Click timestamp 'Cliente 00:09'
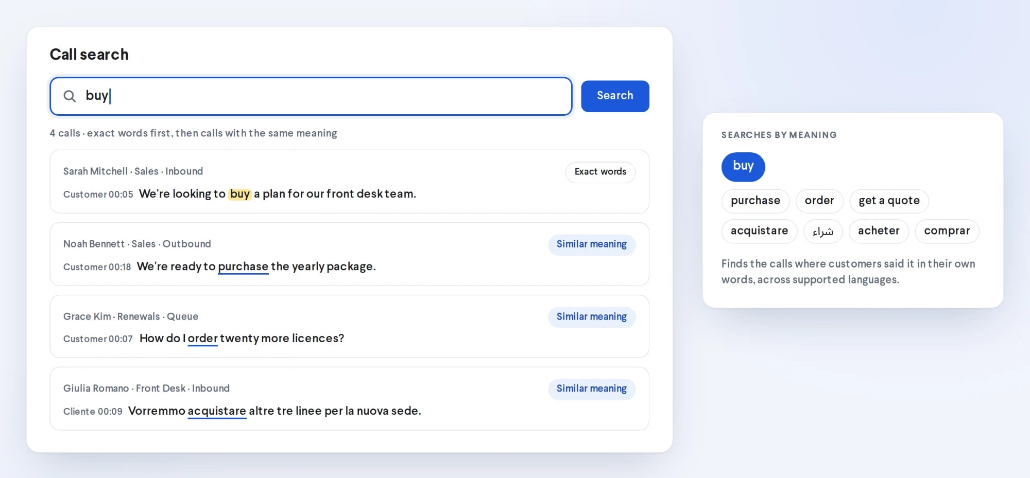This screenshot has width=1030, height=478. [x=93, y=412]
